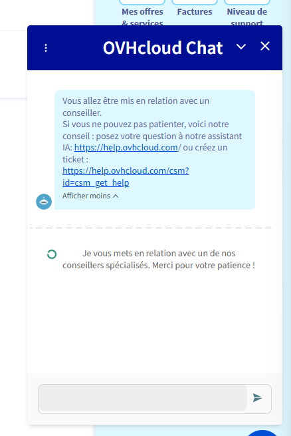Click the chat message input field
291x436 pixels.
coord(143,398)
